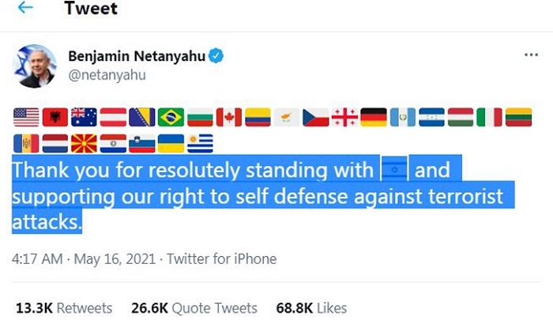
Task: Click the Israel flag in tweet text
Action: (394, 169)
